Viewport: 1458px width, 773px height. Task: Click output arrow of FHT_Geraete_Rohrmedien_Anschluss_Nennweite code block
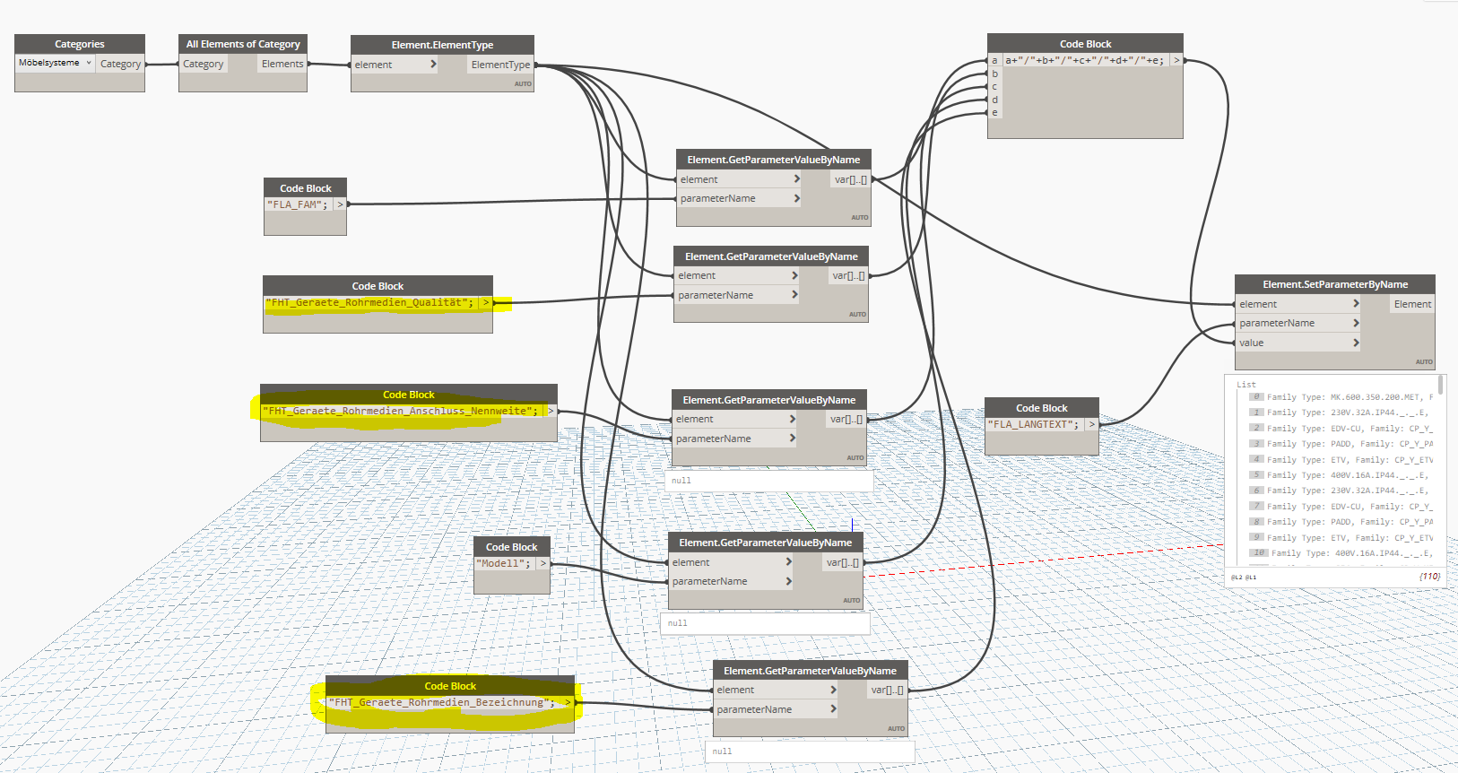(x=551, y=411)
